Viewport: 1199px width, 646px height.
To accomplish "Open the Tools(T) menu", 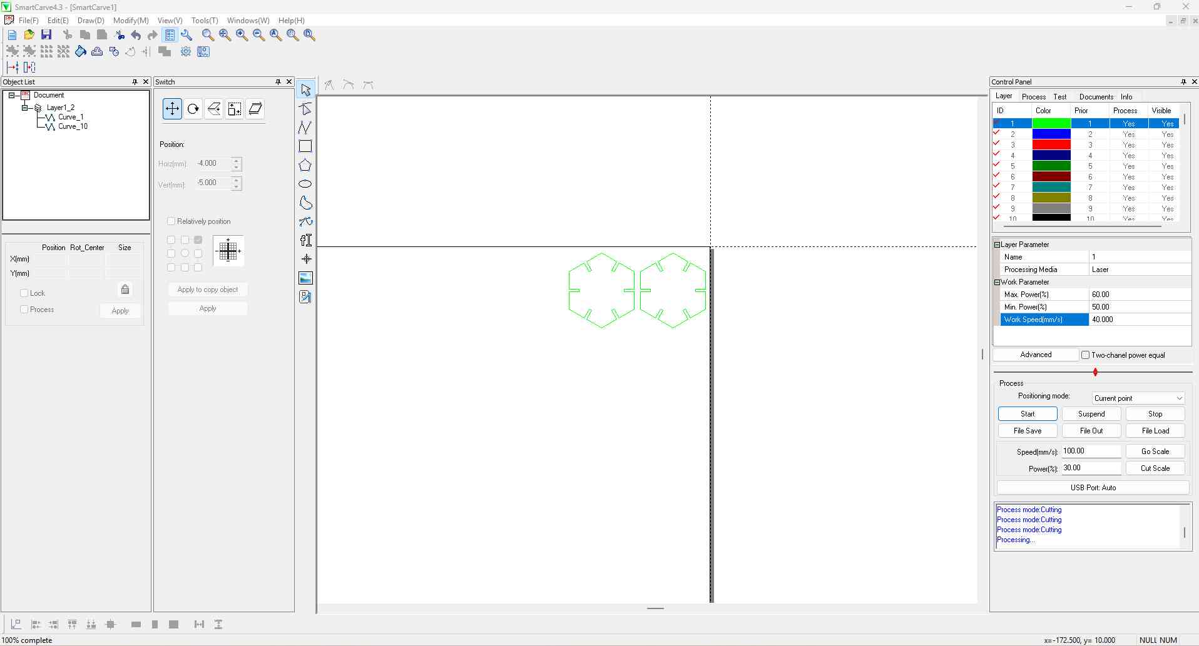I will [x=205, y=21].
